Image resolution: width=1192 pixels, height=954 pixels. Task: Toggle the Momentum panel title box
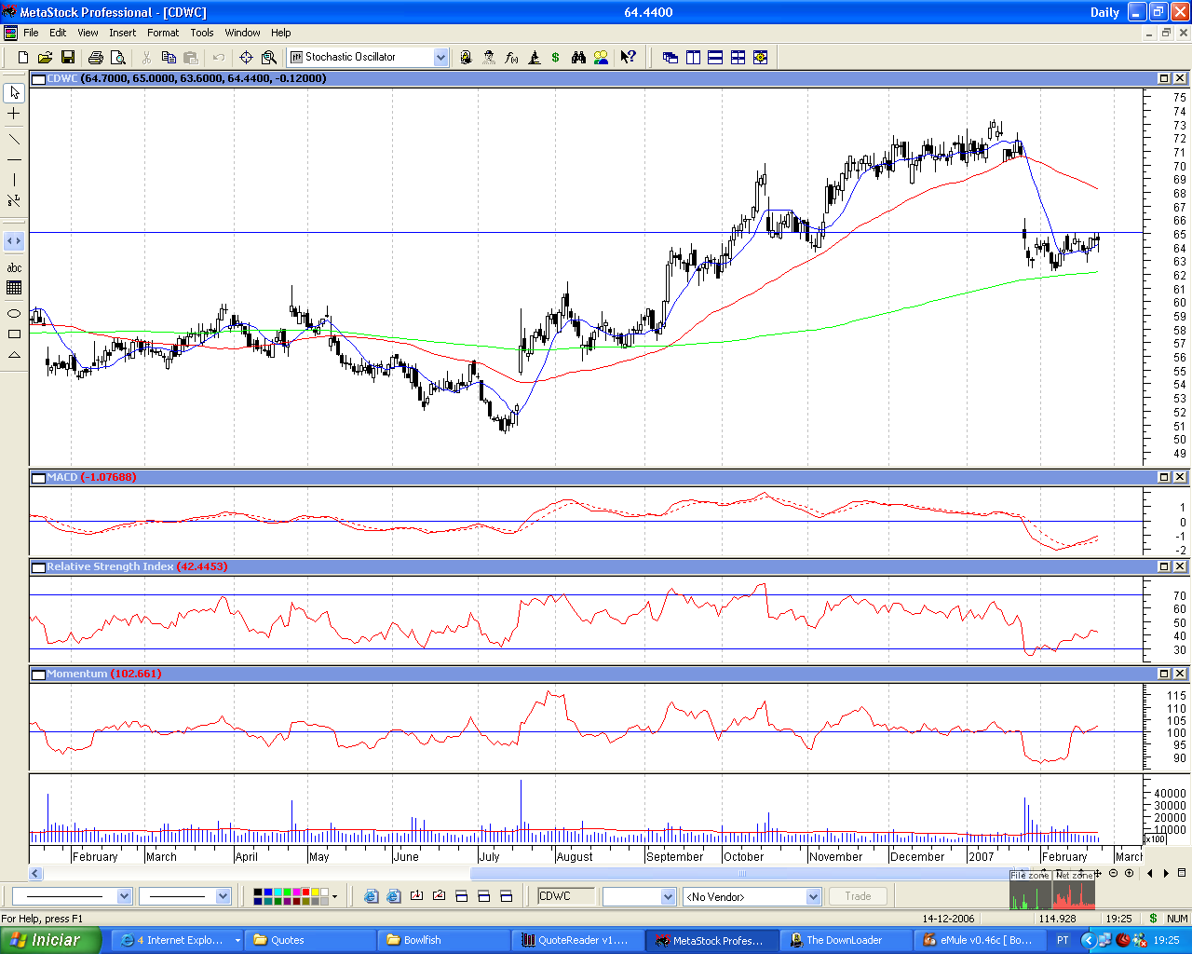38,674
